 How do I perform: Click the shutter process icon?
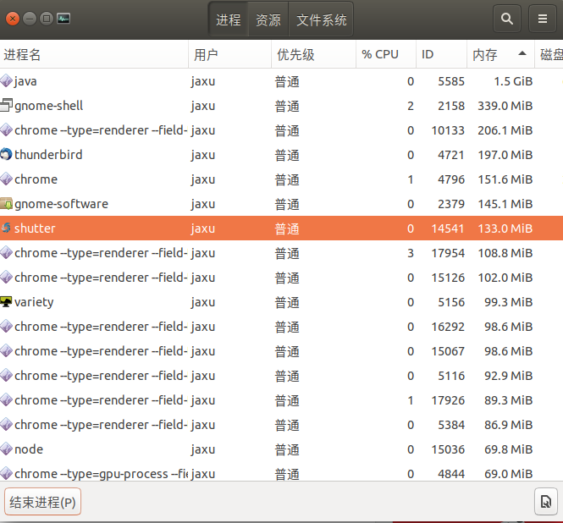(7, 228)
